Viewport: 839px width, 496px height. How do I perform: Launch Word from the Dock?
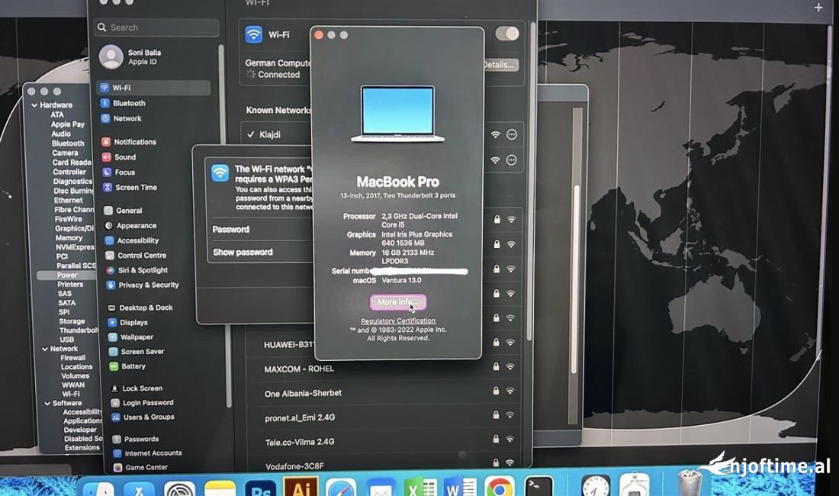click(x=460, y=488)
